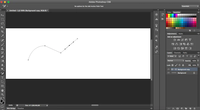This screenshot has height=110, width=200.
Task: Hide the Background copy layer
Action: click(168, 69)
